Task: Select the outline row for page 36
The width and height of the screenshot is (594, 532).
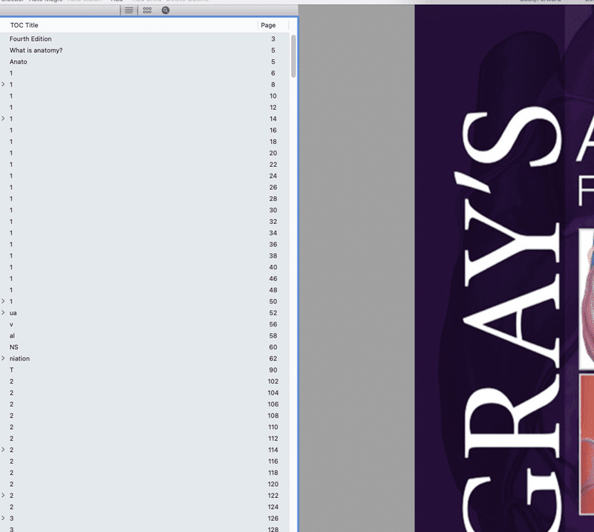Action: point(145,244)
